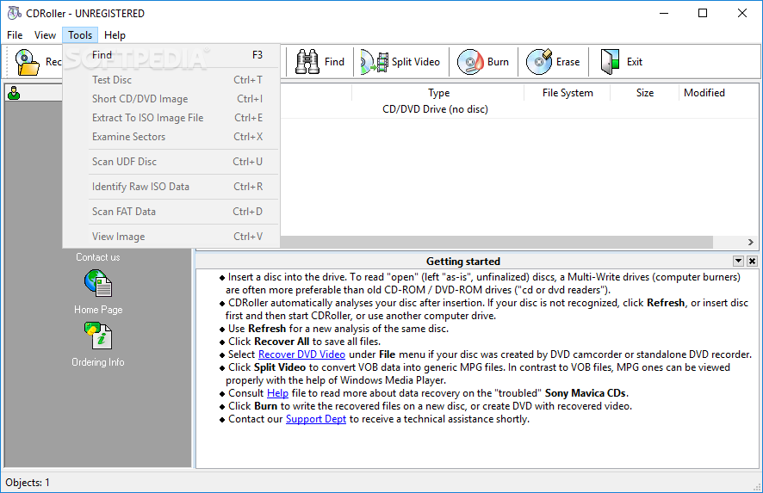Click the Find binoculars icon in toolbar
The width and height of the screenshot is (763, 493).
pos(307,62)
